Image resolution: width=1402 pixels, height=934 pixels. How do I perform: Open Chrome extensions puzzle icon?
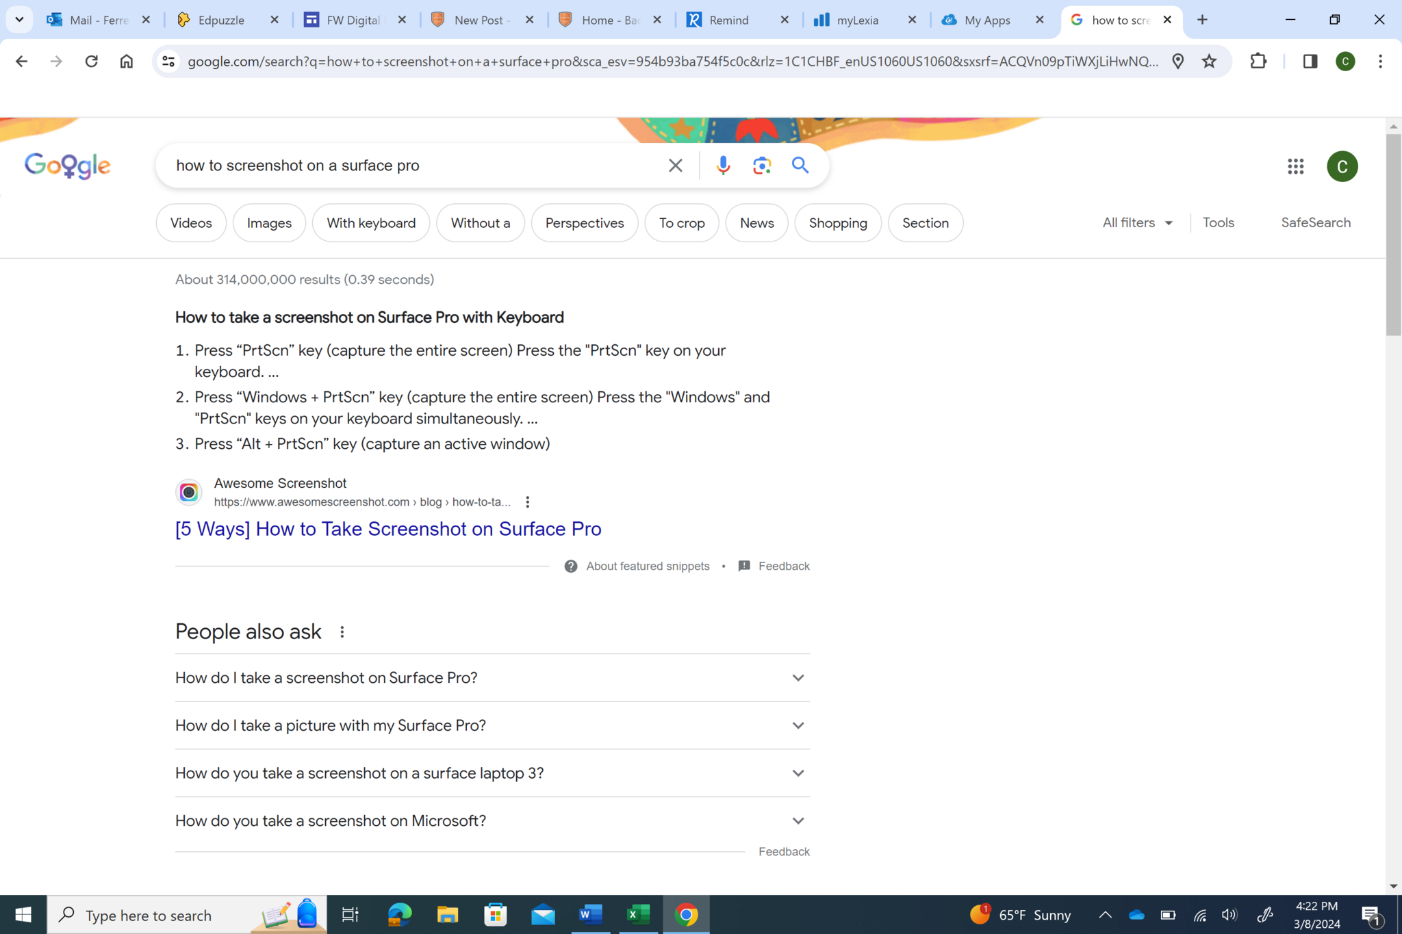[1258, 62]
